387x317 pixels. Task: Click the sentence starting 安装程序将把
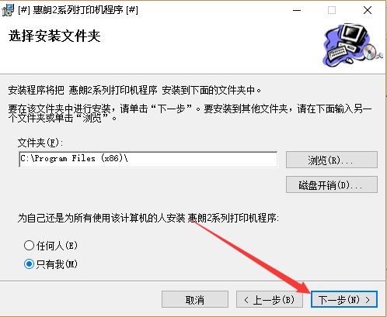[134, 90]
